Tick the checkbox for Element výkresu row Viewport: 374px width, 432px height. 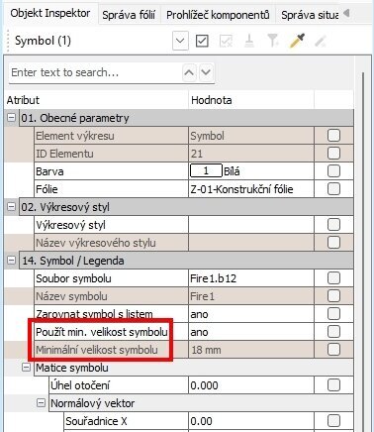(333, 136)
